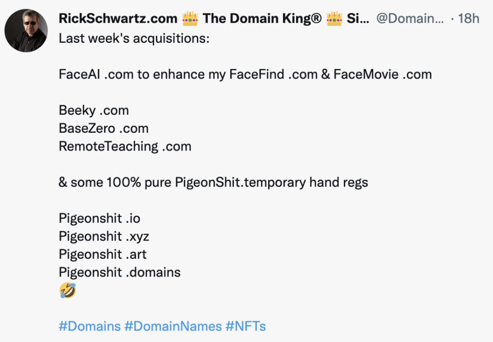
Task: Click Rick Schwartz's profile avatar photo
Action: [26, 30]
